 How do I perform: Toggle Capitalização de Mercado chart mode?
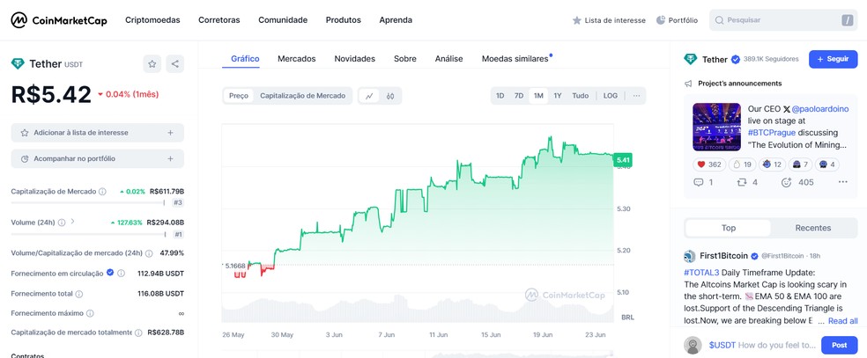pos(302,96)
